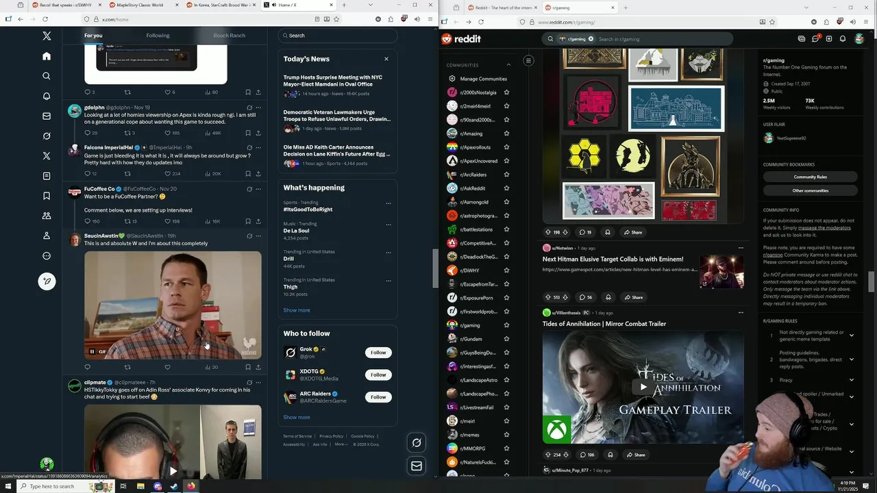This screenshot has width=877, height=493.
Task: Click Reddit create post plus icon
Action: pos(829,39)
